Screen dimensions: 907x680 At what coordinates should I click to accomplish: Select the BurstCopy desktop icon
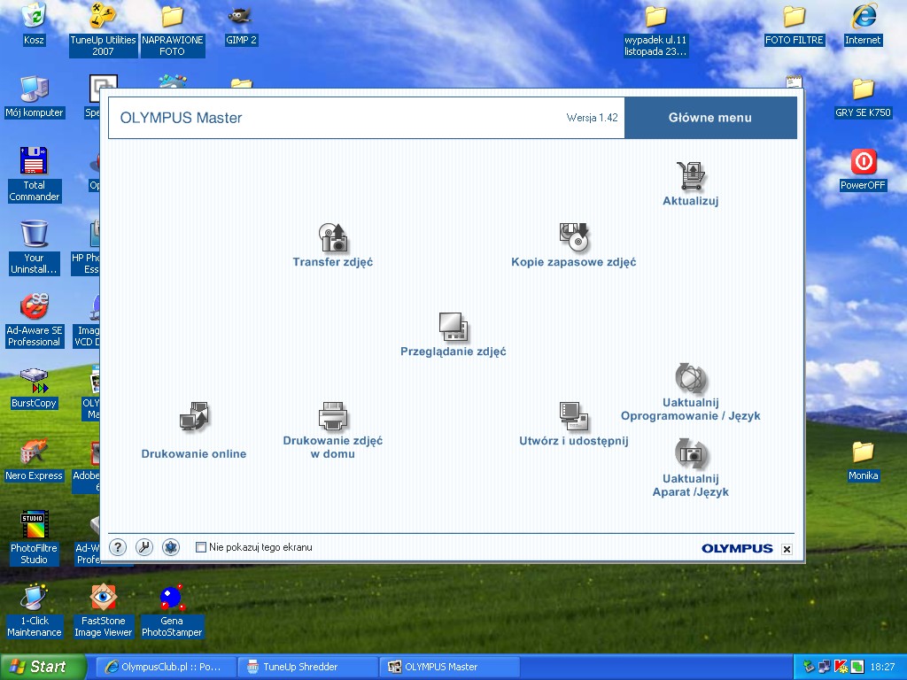tap(35, 387)
